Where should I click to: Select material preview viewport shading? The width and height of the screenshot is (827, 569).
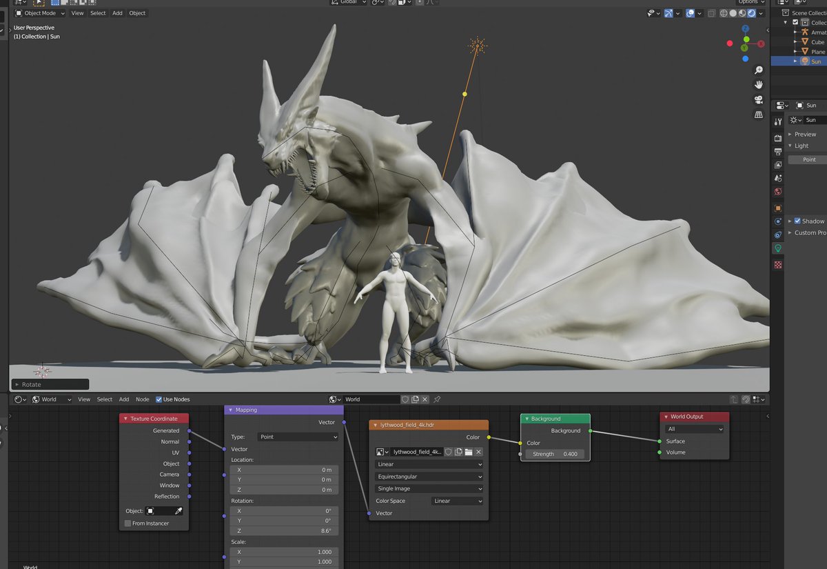(742, 13)
